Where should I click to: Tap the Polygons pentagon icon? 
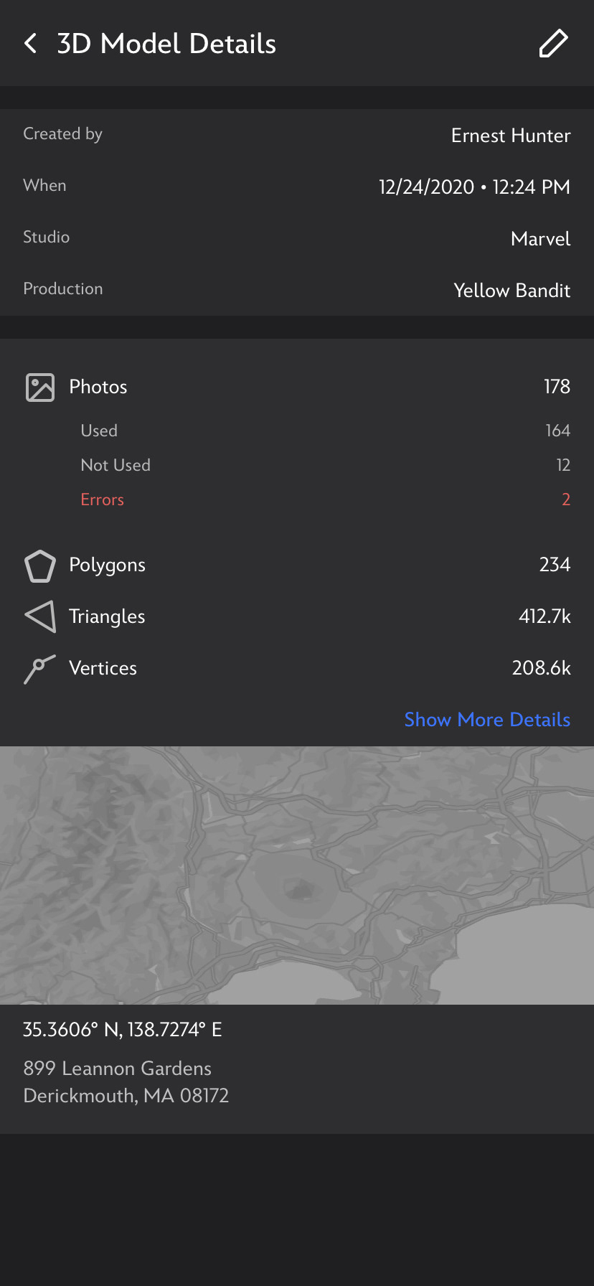point(40,565)
